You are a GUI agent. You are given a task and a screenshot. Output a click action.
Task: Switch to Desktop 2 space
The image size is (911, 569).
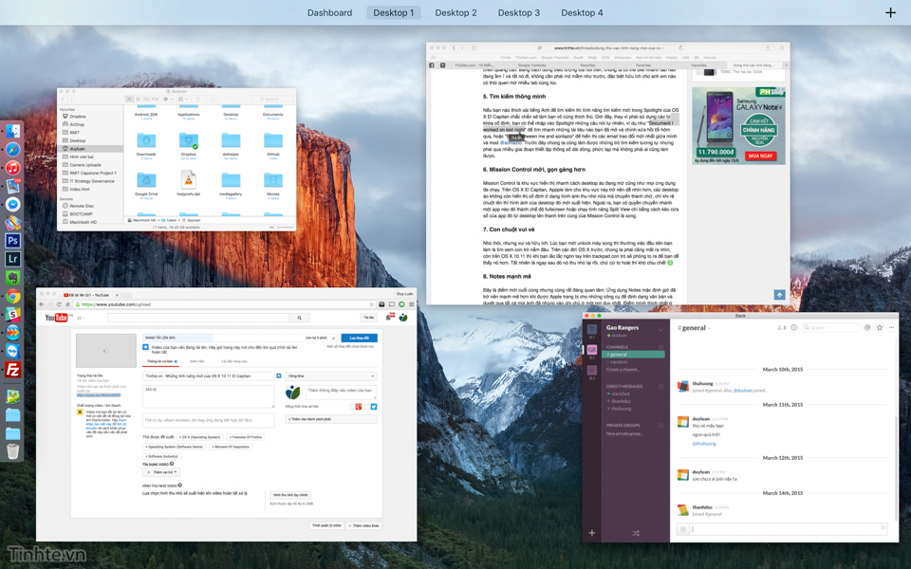(455, 12)
